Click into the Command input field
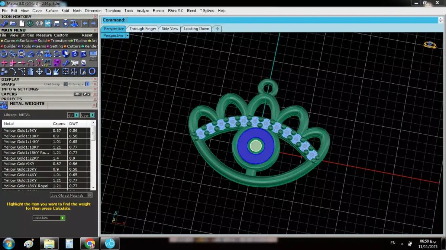The height and width of the screenshot is (250, 446). click(282, 20)
